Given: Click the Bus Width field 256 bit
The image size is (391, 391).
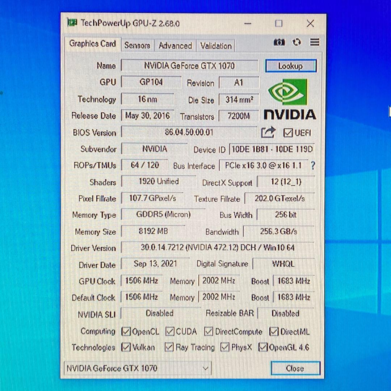Looking at the screenshot, I should coord(286,215).
